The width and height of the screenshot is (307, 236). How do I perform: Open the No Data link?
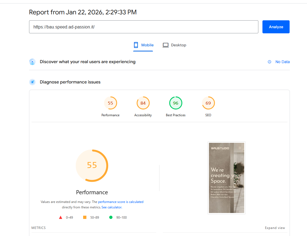pyautogui.click(x=282, y=62)
